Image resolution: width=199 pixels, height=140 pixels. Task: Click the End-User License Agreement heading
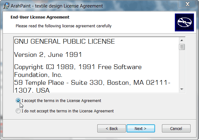[40, 17]
